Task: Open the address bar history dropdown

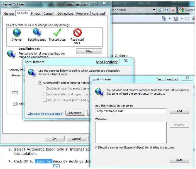Action: (x=154, y=10)
